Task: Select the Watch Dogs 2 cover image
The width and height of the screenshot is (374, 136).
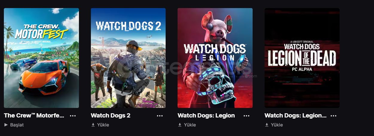Action: point(128,58)
